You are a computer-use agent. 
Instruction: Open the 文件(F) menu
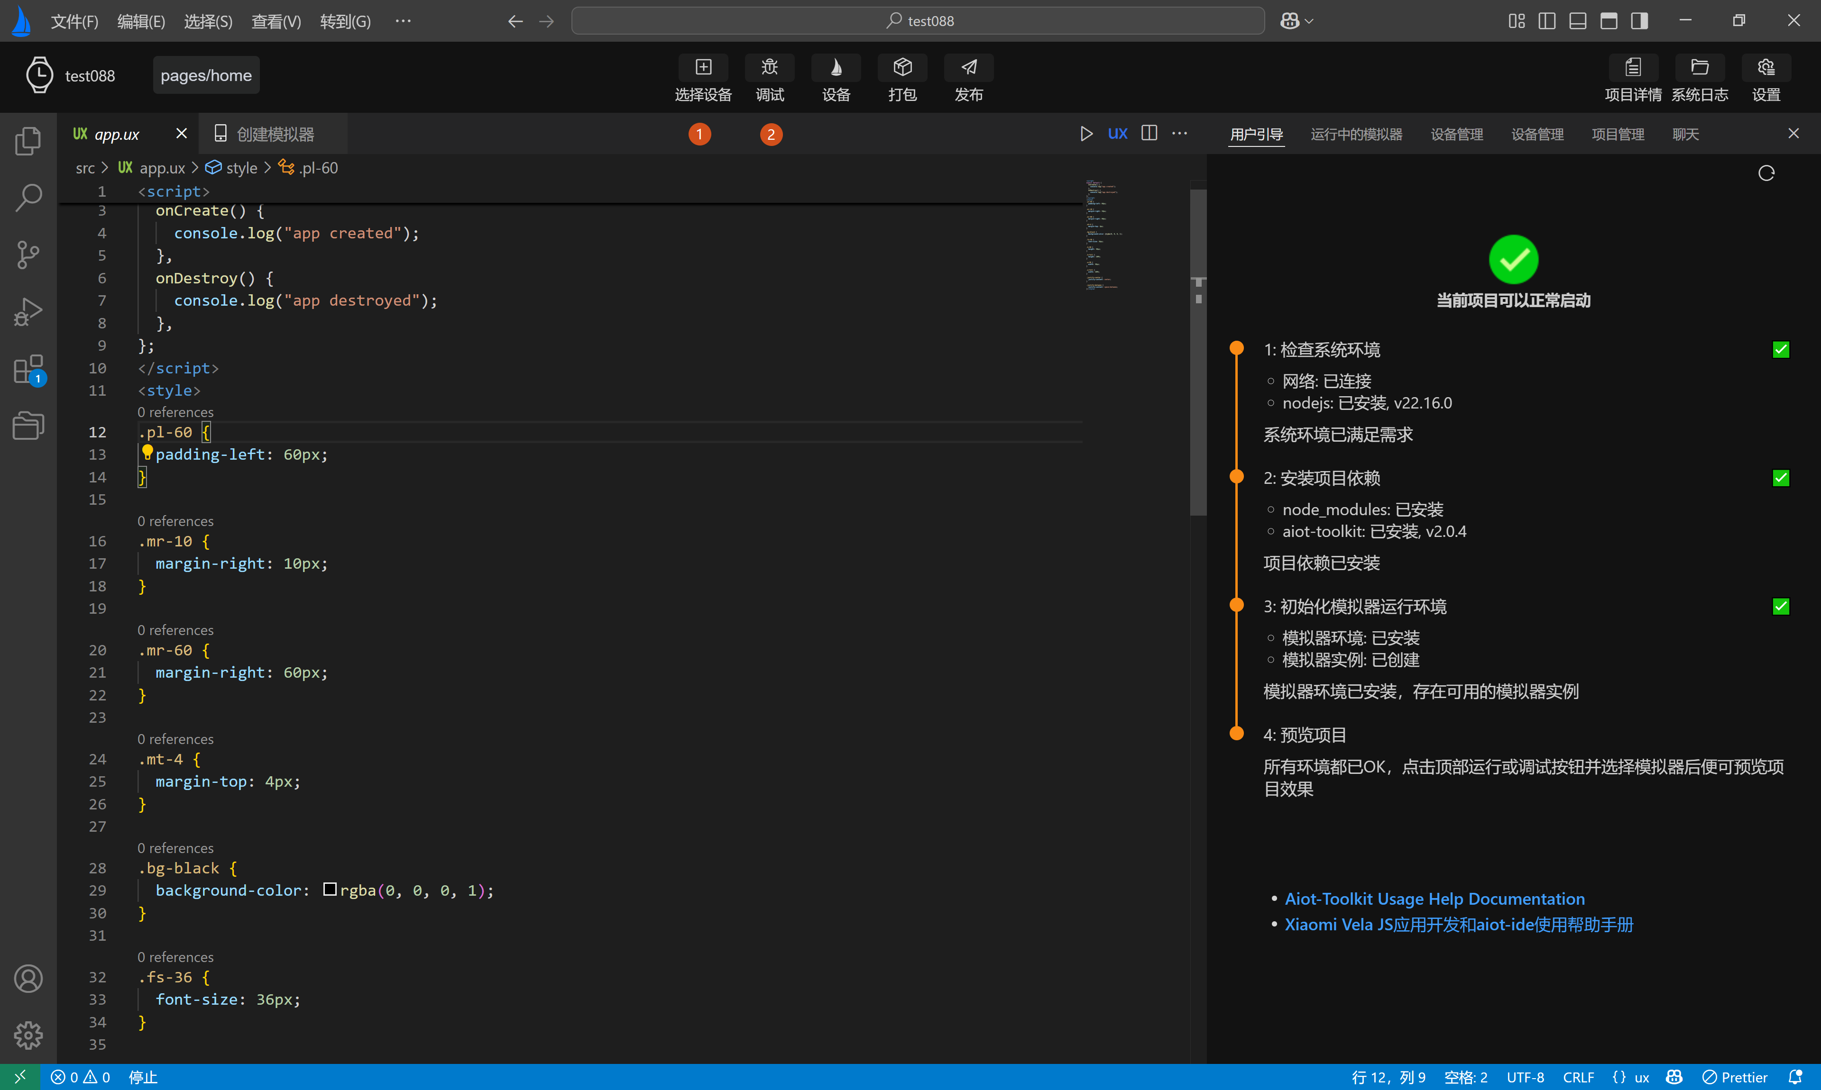click(x=74, y=21)
